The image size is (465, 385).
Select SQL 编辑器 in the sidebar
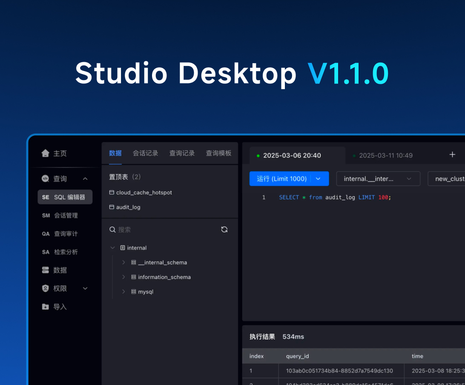click(65, 197)
